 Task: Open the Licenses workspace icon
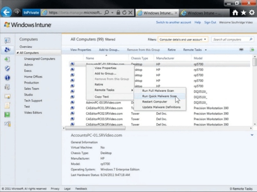click(x=7, y=96)
